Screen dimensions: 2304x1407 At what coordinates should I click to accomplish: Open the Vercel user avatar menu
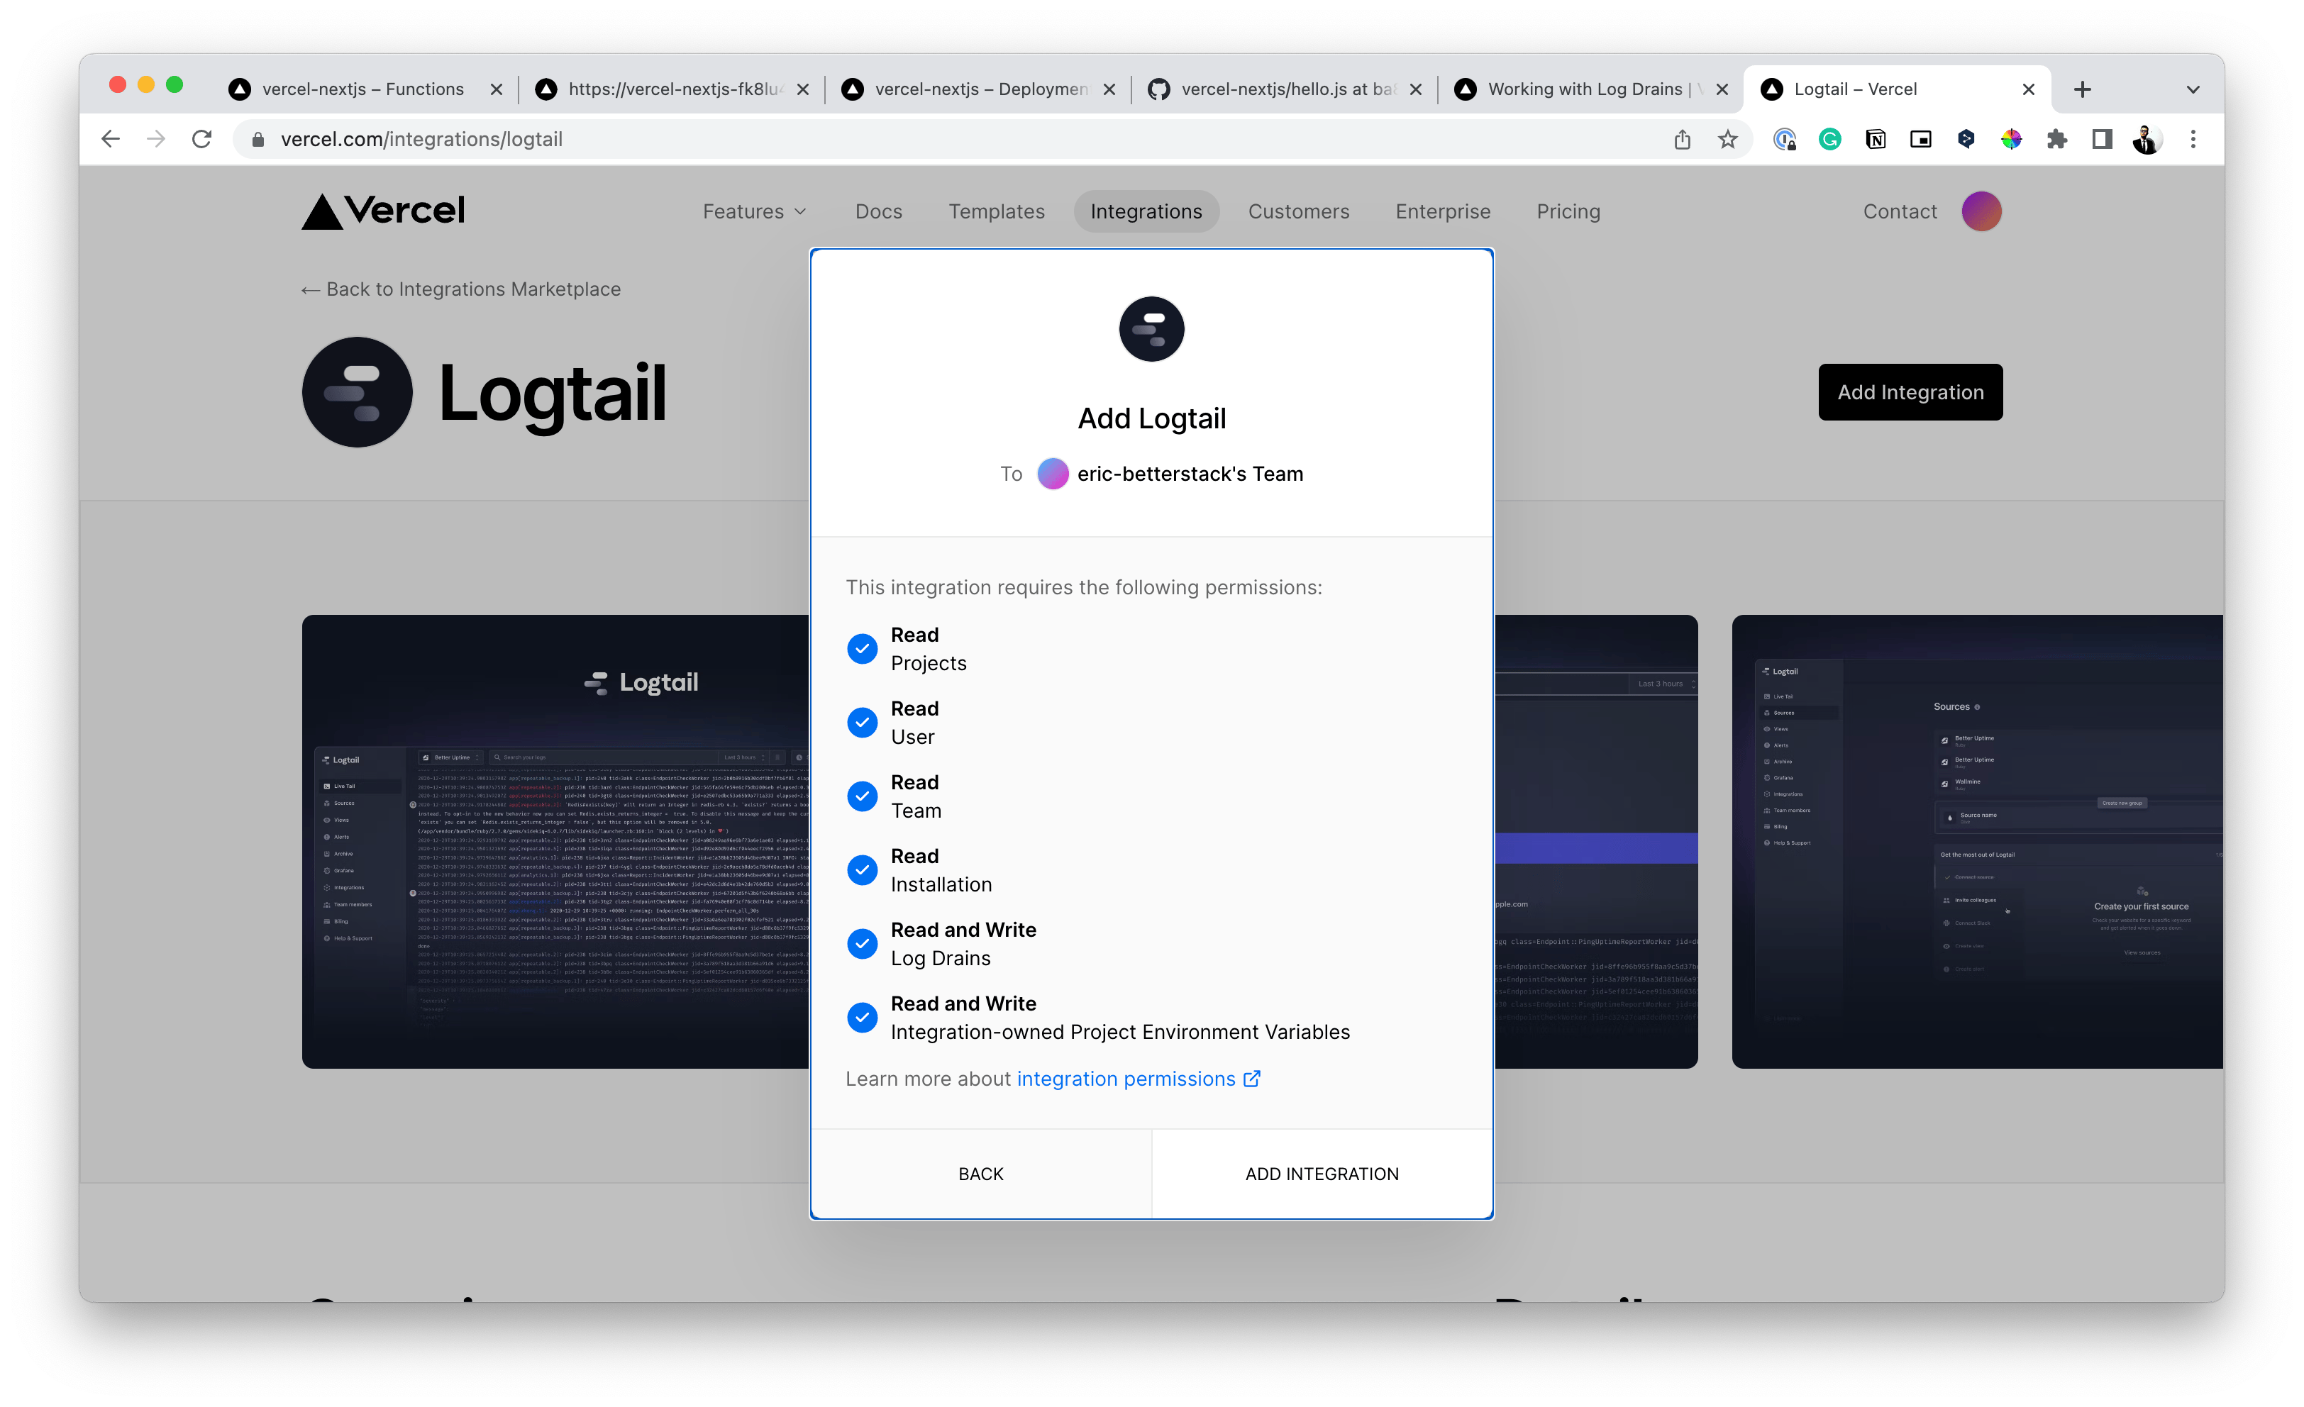coord(1981,211)
